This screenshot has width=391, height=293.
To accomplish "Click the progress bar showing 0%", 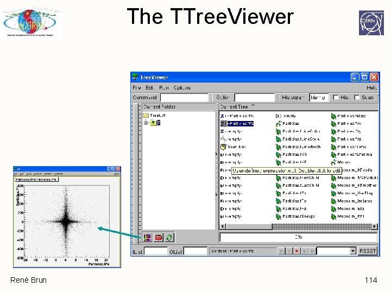I will point(299,237).
